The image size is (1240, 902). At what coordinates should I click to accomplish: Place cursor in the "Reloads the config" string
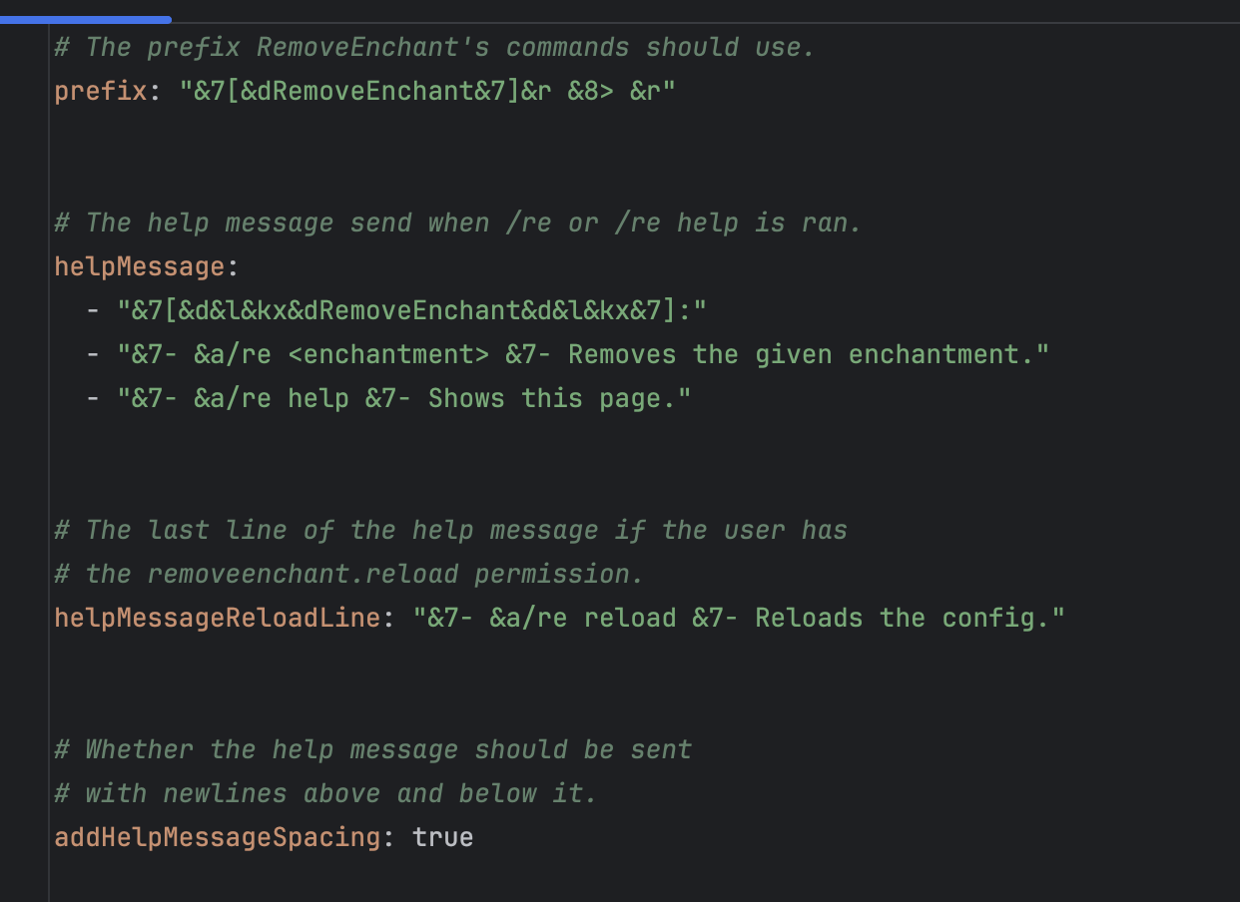(739, 618)
